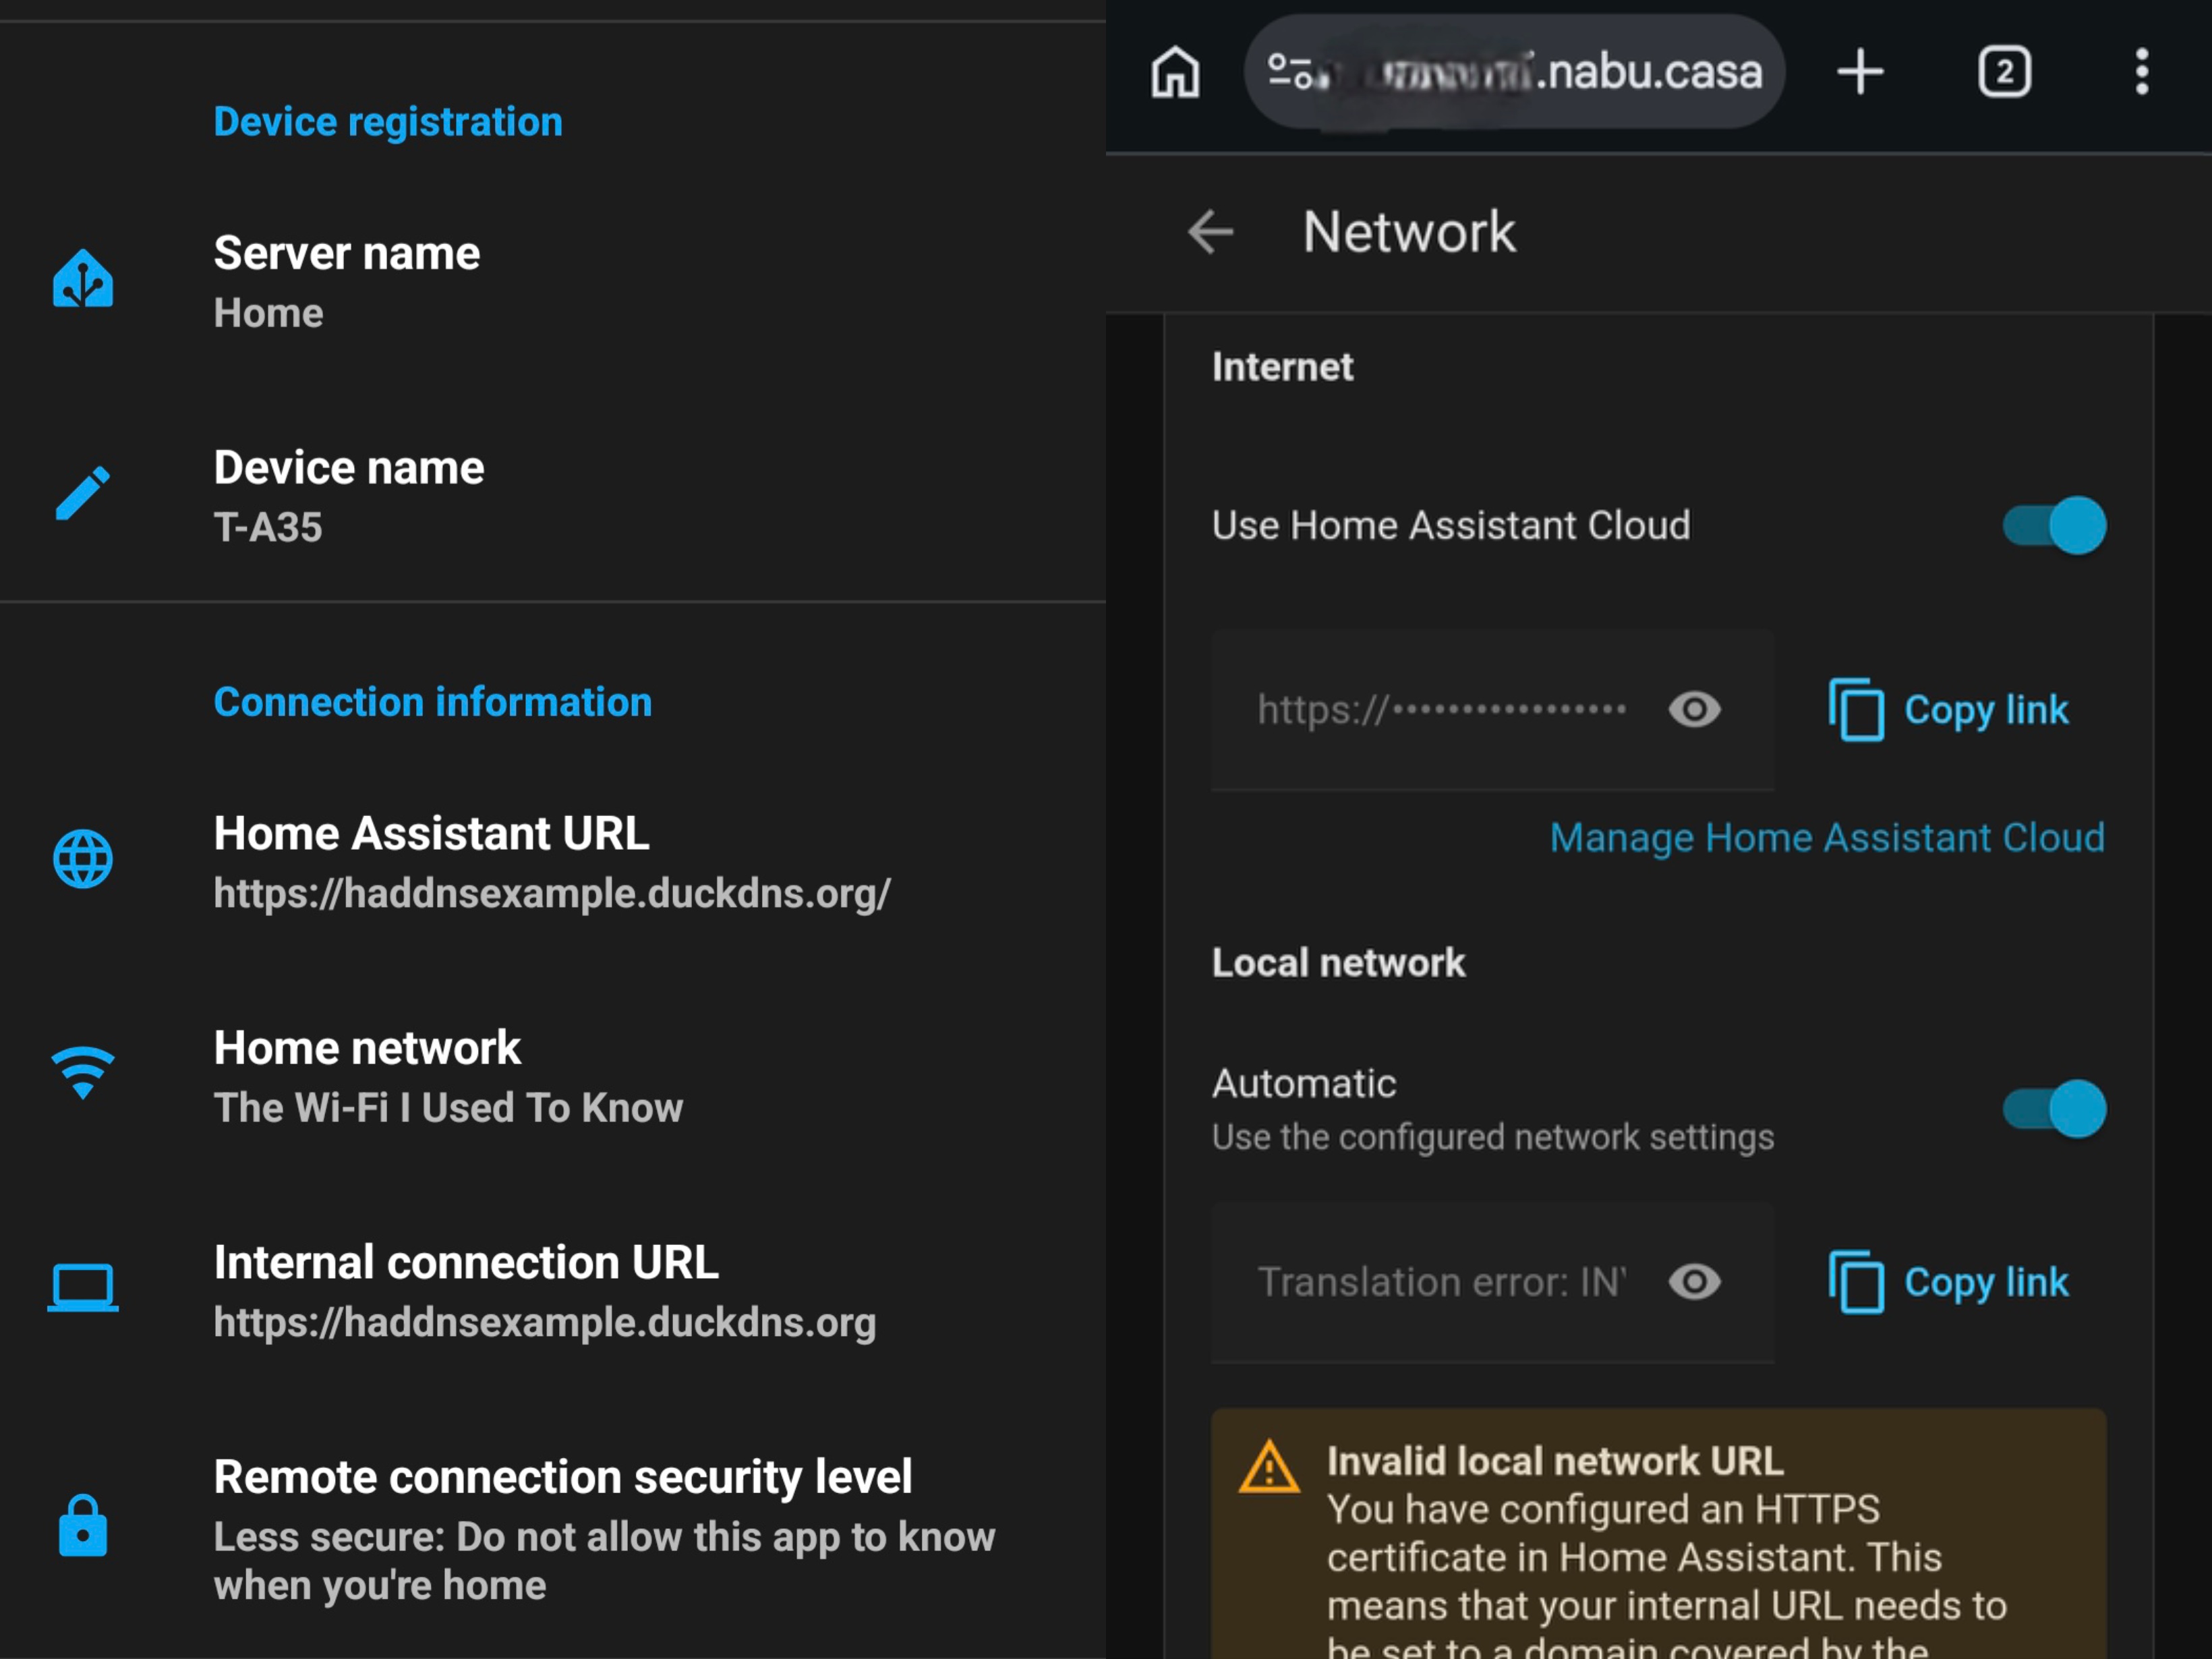Screen dimensions: 2212x1659
Task: Click the masked https cloud URL field
Action: 1440,710
